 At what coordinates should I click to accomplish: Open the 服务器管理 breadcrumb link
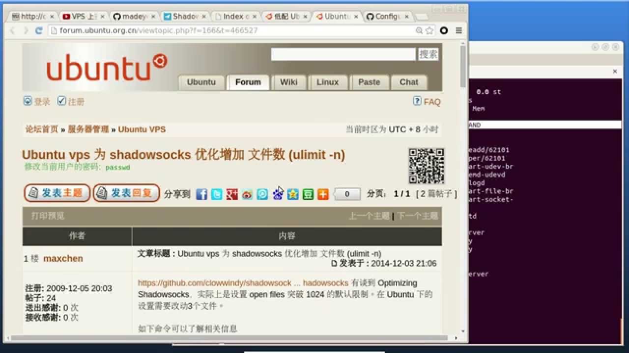[88, 129]
